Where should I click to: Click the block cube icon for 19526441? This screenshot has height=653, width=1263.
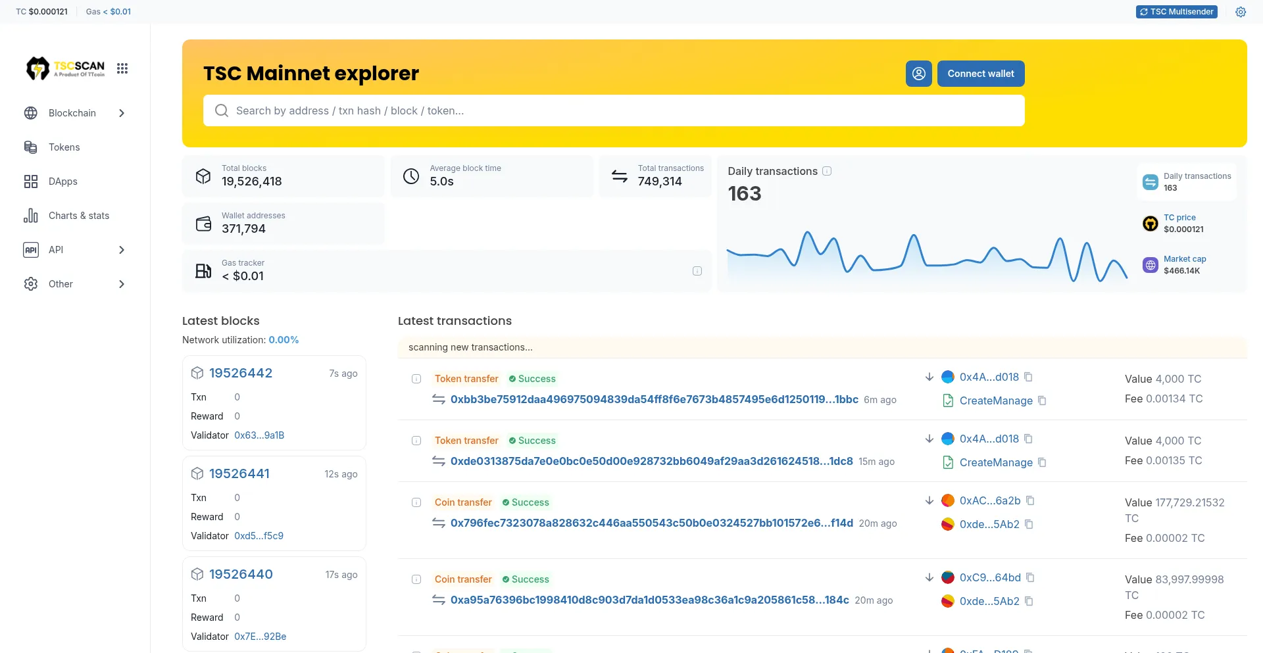[197, 473]
